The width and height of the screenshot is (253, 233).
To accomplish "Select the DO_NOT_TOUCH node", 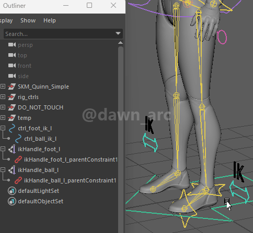I will [40, 107].
